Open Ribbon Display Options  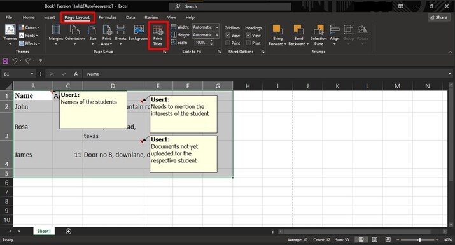(x=401, y=6)
